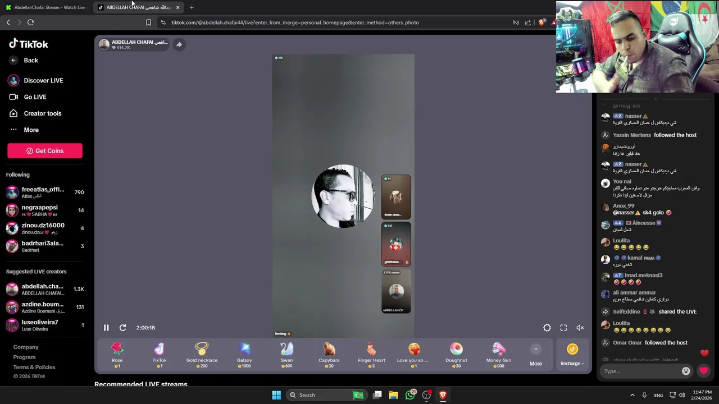The width and height of the screenshot is (719, 404).
Task: Open the Program footer link
Action: tap(24, 357)
